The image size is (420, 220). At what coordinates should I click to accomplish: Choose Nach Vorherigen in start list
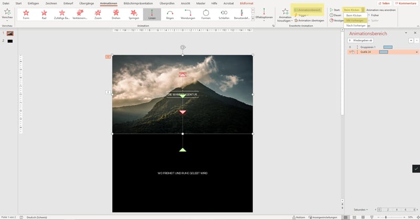pyautogui.click(x=356, y=25)
